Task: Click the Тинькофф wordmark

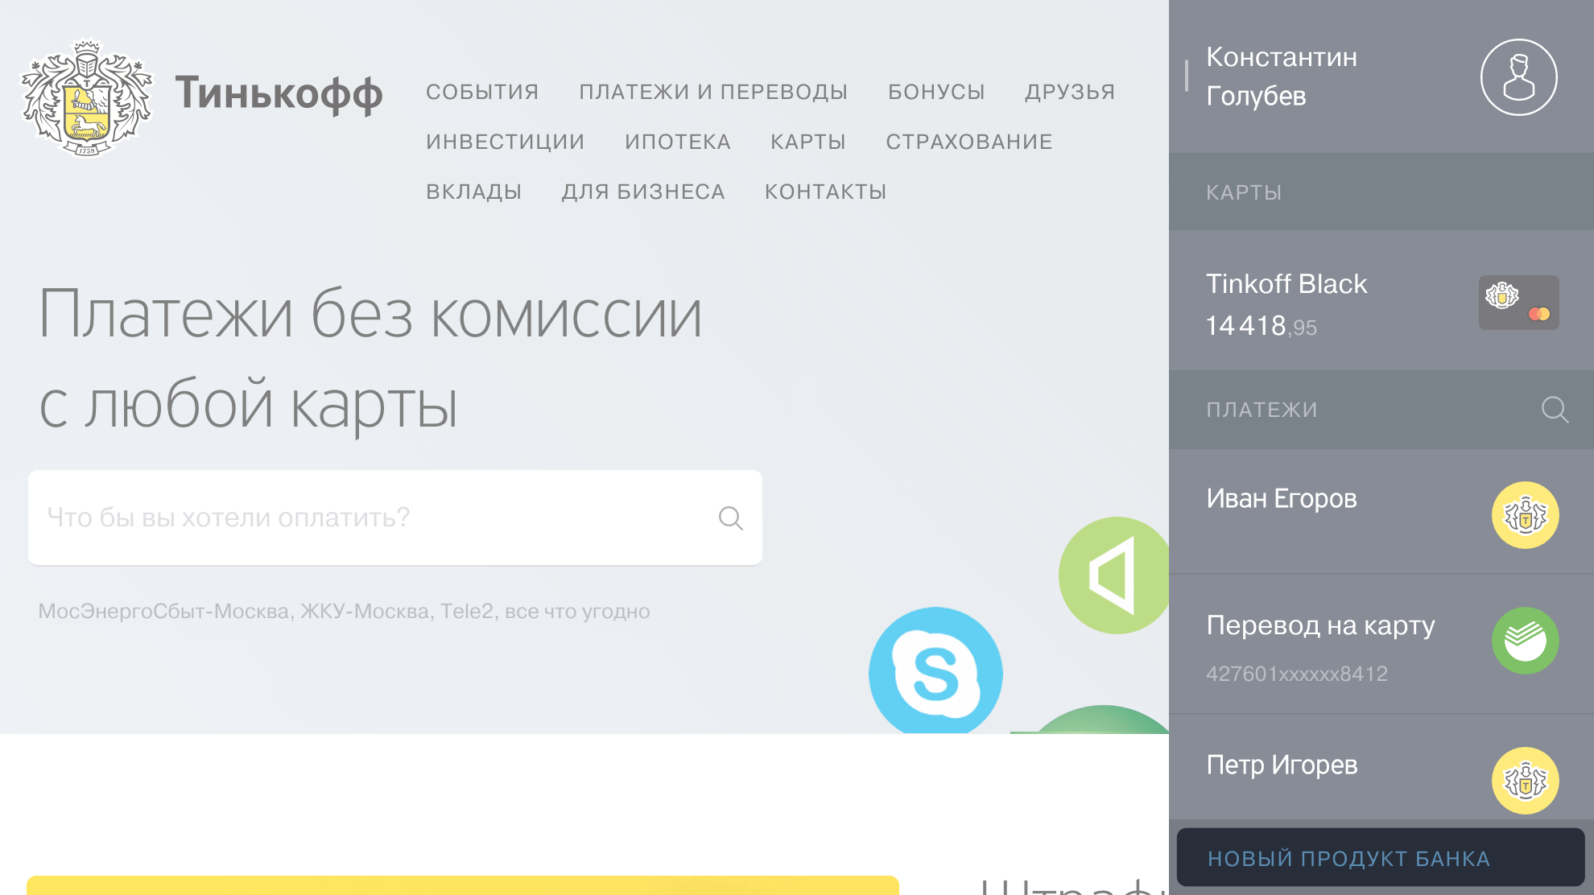Action: (x=279, y=94)
